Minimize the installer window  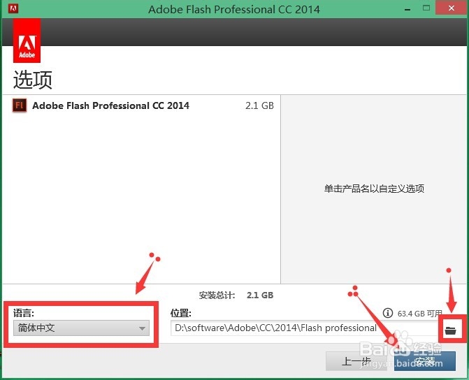click(x=407, y=9)
